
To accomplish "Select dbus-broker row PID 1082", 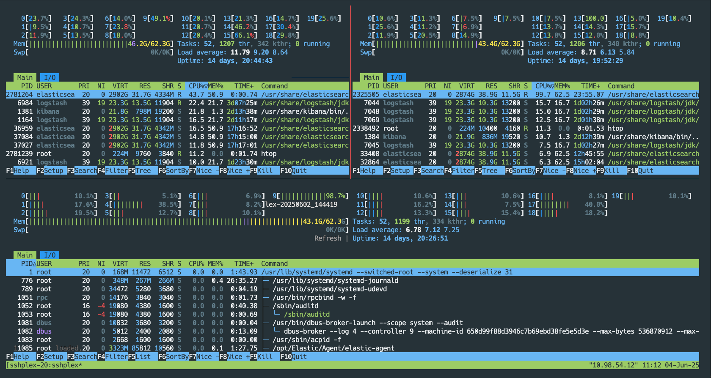I will click(353, 331).
